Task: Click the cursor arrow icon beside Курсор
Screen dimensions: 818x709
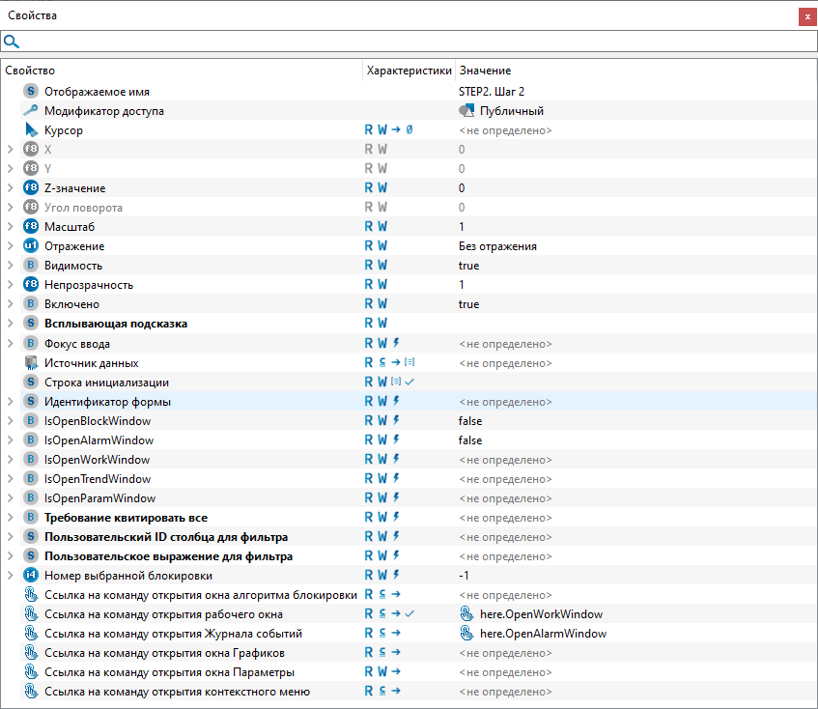Action: [31, 130]
